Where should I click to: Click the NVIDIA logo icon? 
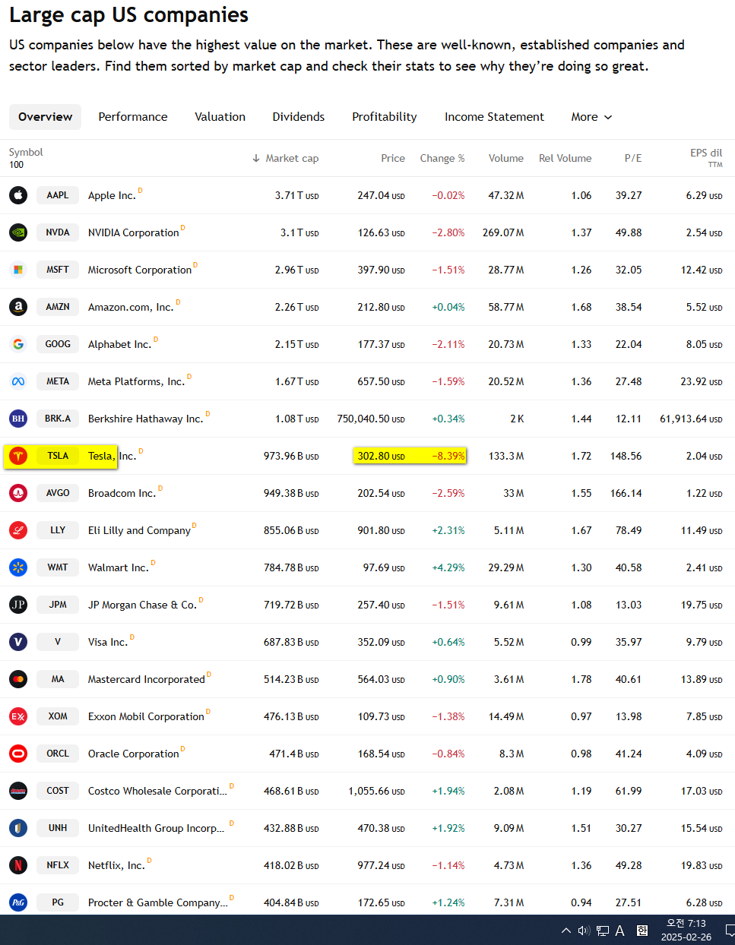[18, 232]
